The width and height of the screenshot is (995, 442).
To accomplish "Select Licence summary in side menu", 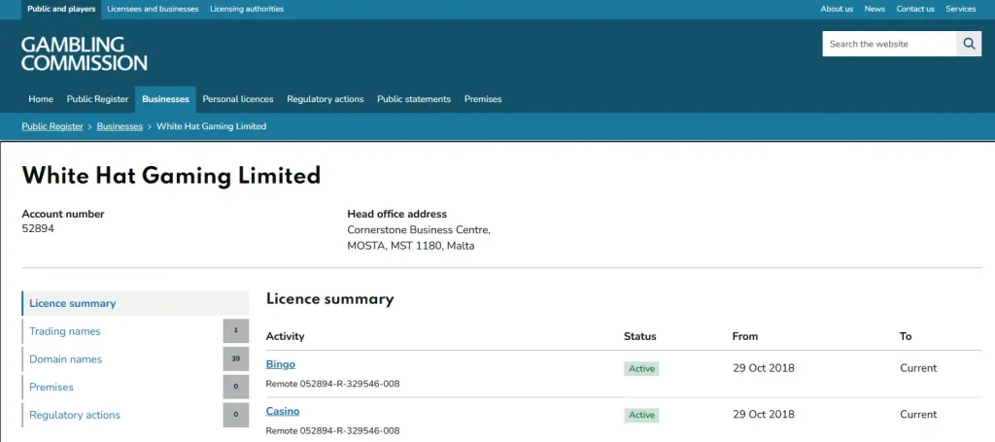I will click(x=135, y=303).
